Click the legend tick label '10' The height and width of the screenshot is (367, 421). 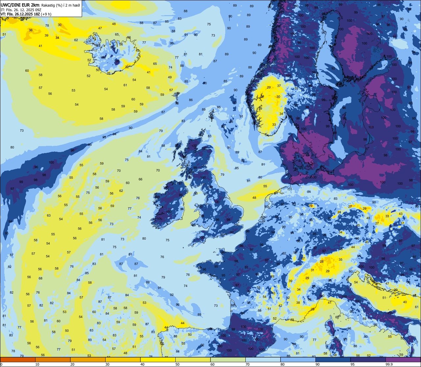[x=37, y=364]
